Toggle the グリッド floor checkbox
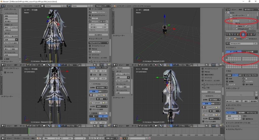 [90, 21]
